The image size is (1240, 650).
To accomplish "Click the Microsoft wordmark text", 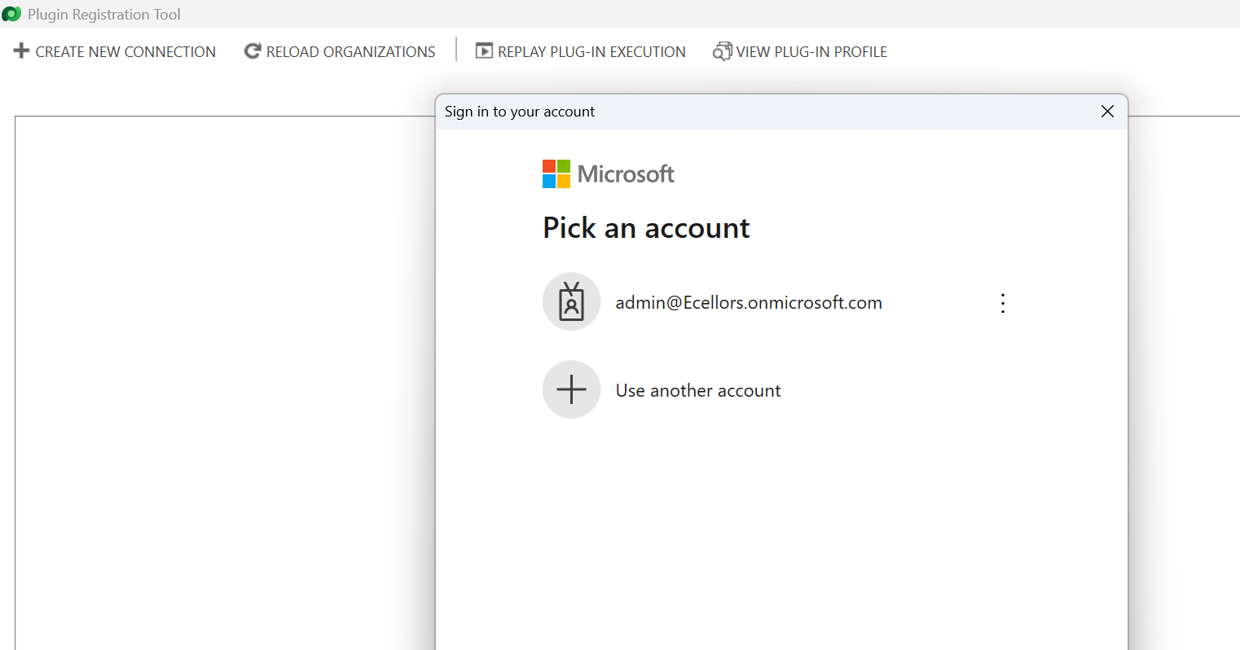I will click(626, 174).
